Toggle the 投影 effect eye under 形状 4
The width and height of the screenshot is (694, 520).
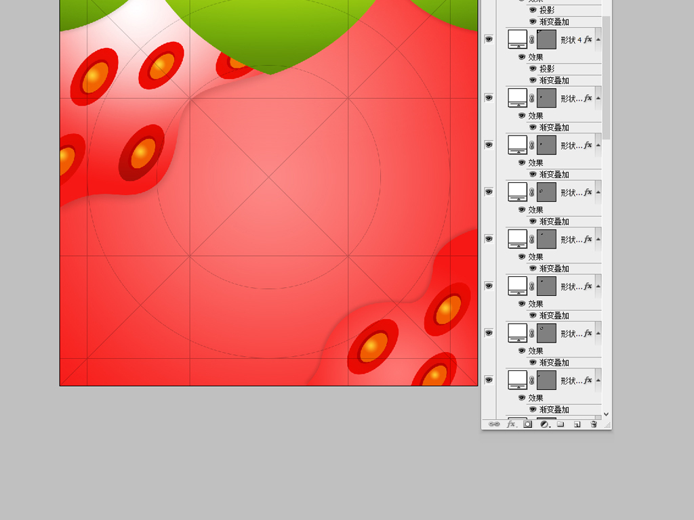[x=533, y=68]
